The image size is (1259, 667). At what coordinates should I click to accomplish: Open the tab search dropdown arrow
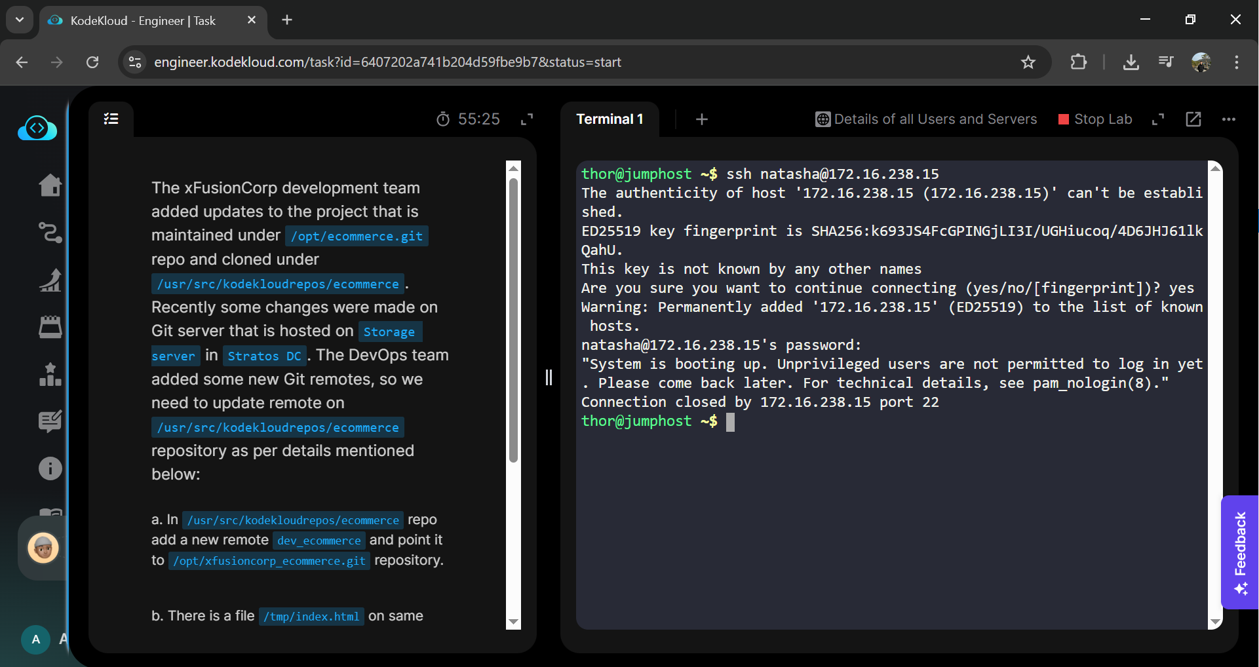click(20, 20)
